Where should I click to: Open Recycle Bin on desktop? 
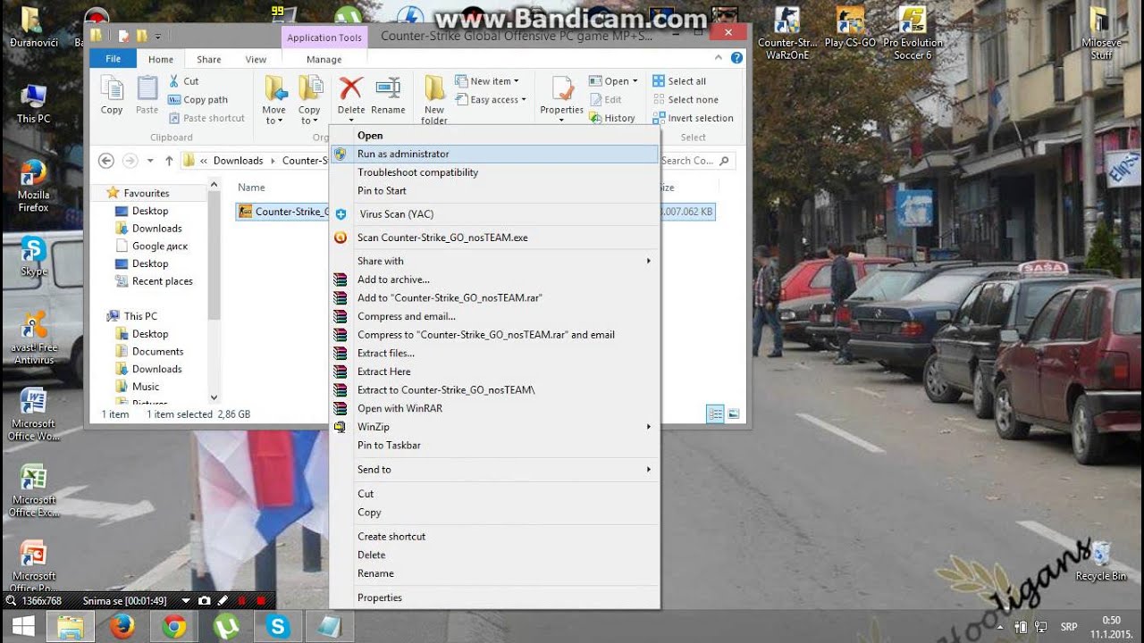click(1101, 561)
